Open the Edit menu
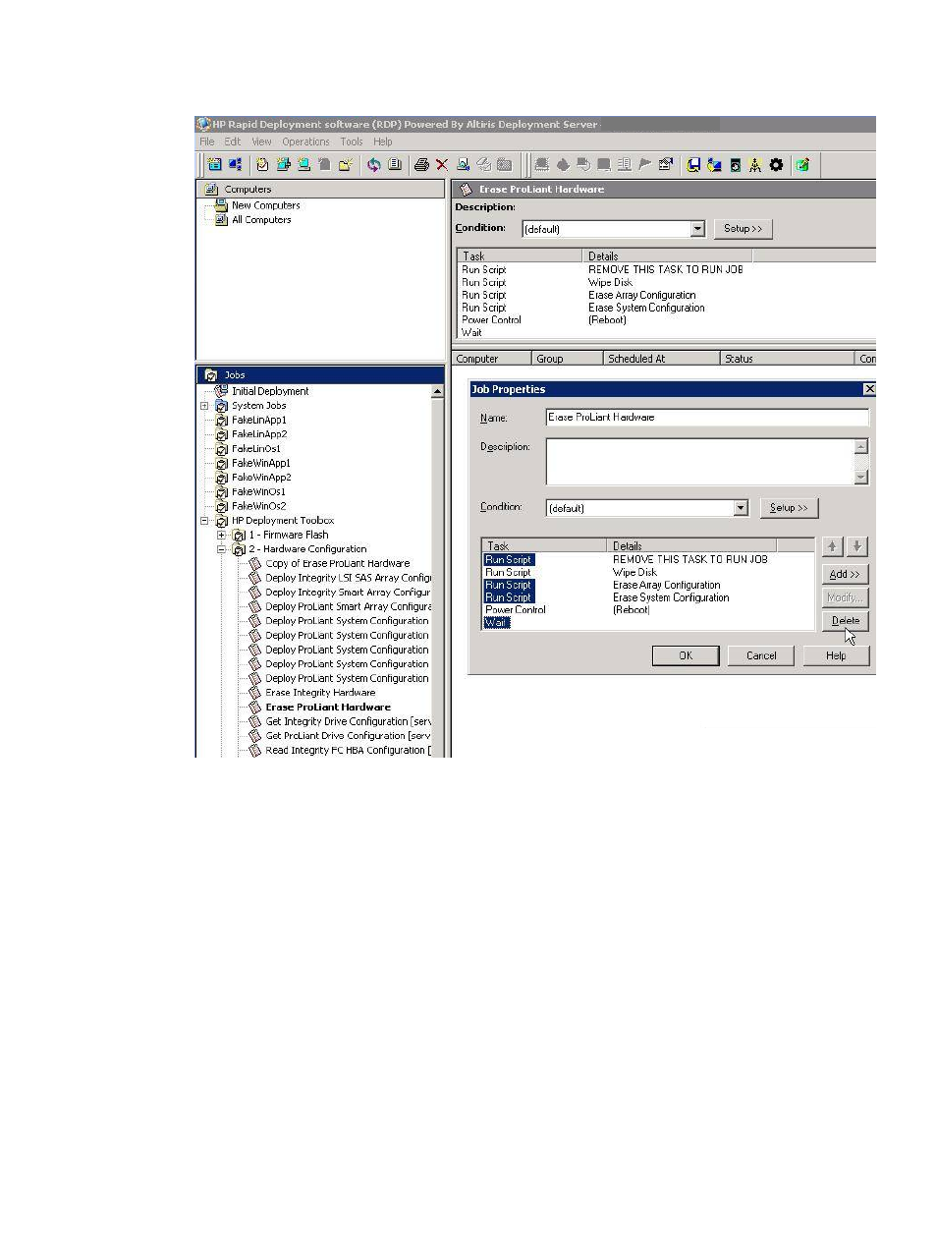This screenshot has height=1248, width=937. (x=232, y=142)
